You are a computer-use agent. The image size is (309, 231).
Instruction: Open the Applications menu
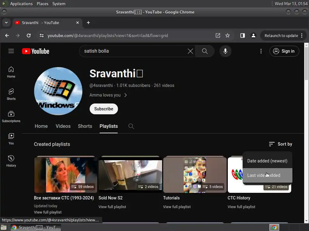[21, 4]
